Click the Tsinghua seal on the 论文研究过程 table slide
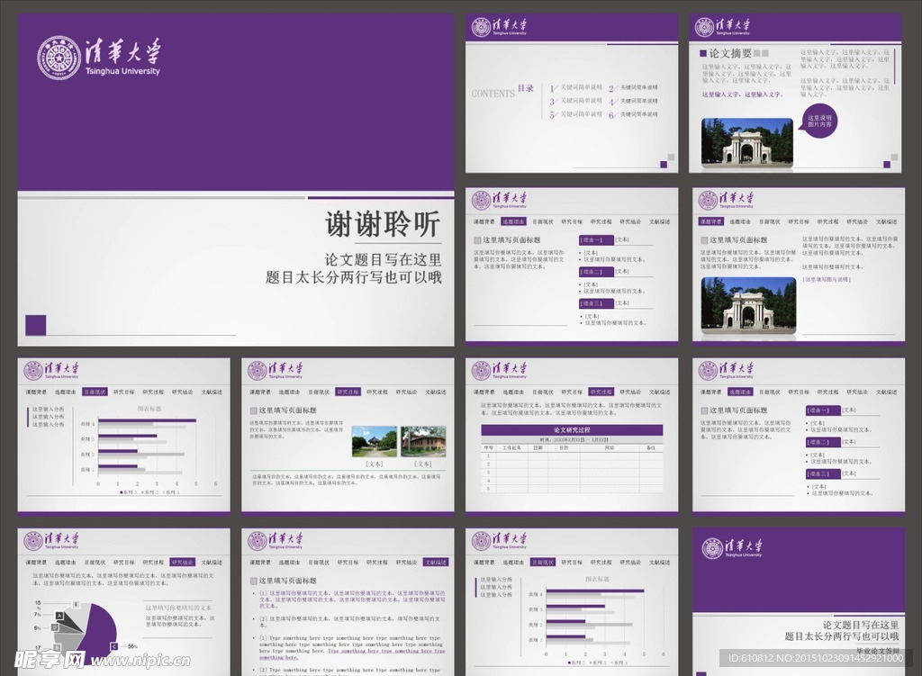 [x=481, y=370]
